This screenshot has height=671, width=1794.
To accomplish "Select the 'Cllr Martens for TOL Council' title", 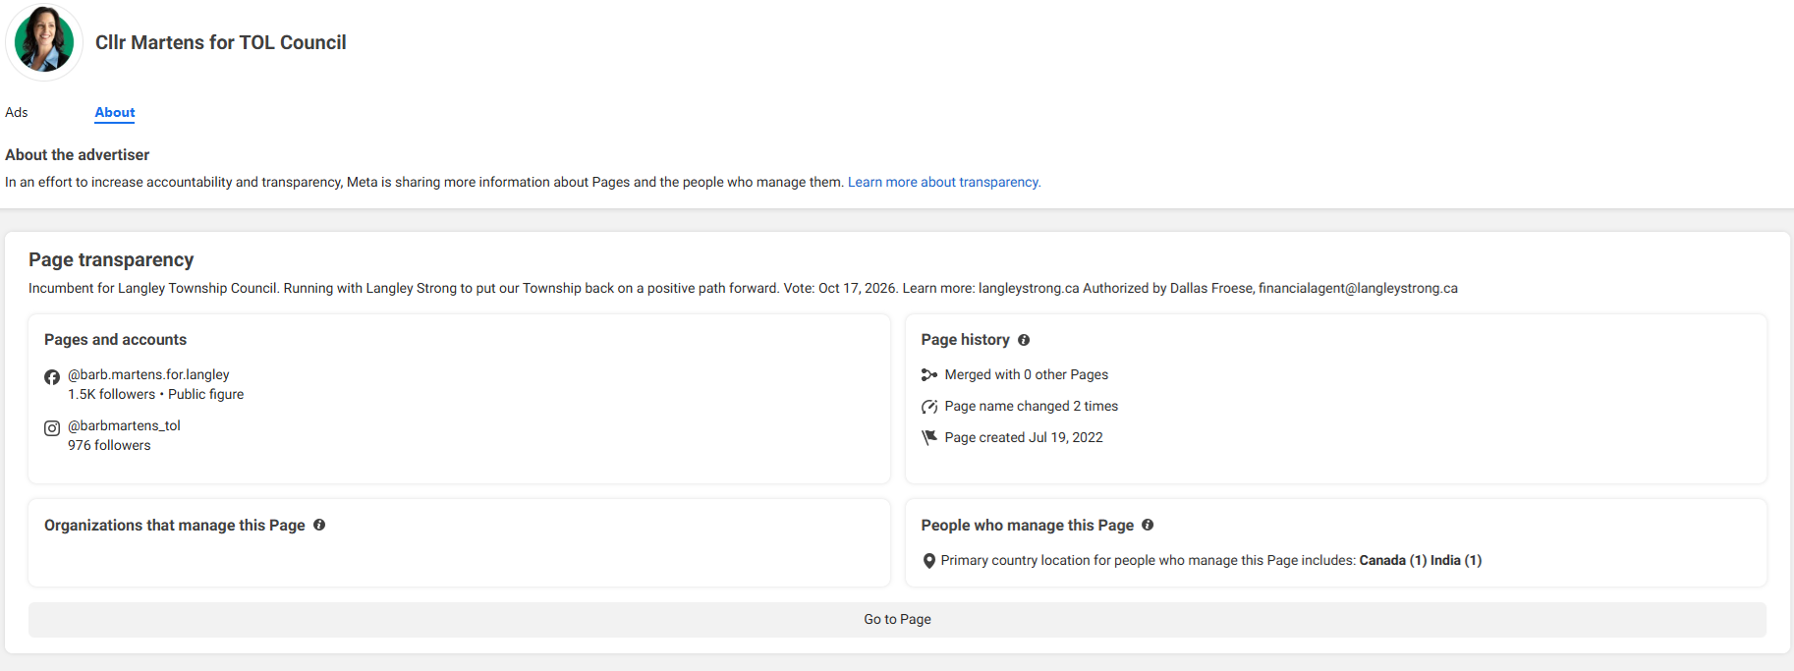I will pos(221,42).
